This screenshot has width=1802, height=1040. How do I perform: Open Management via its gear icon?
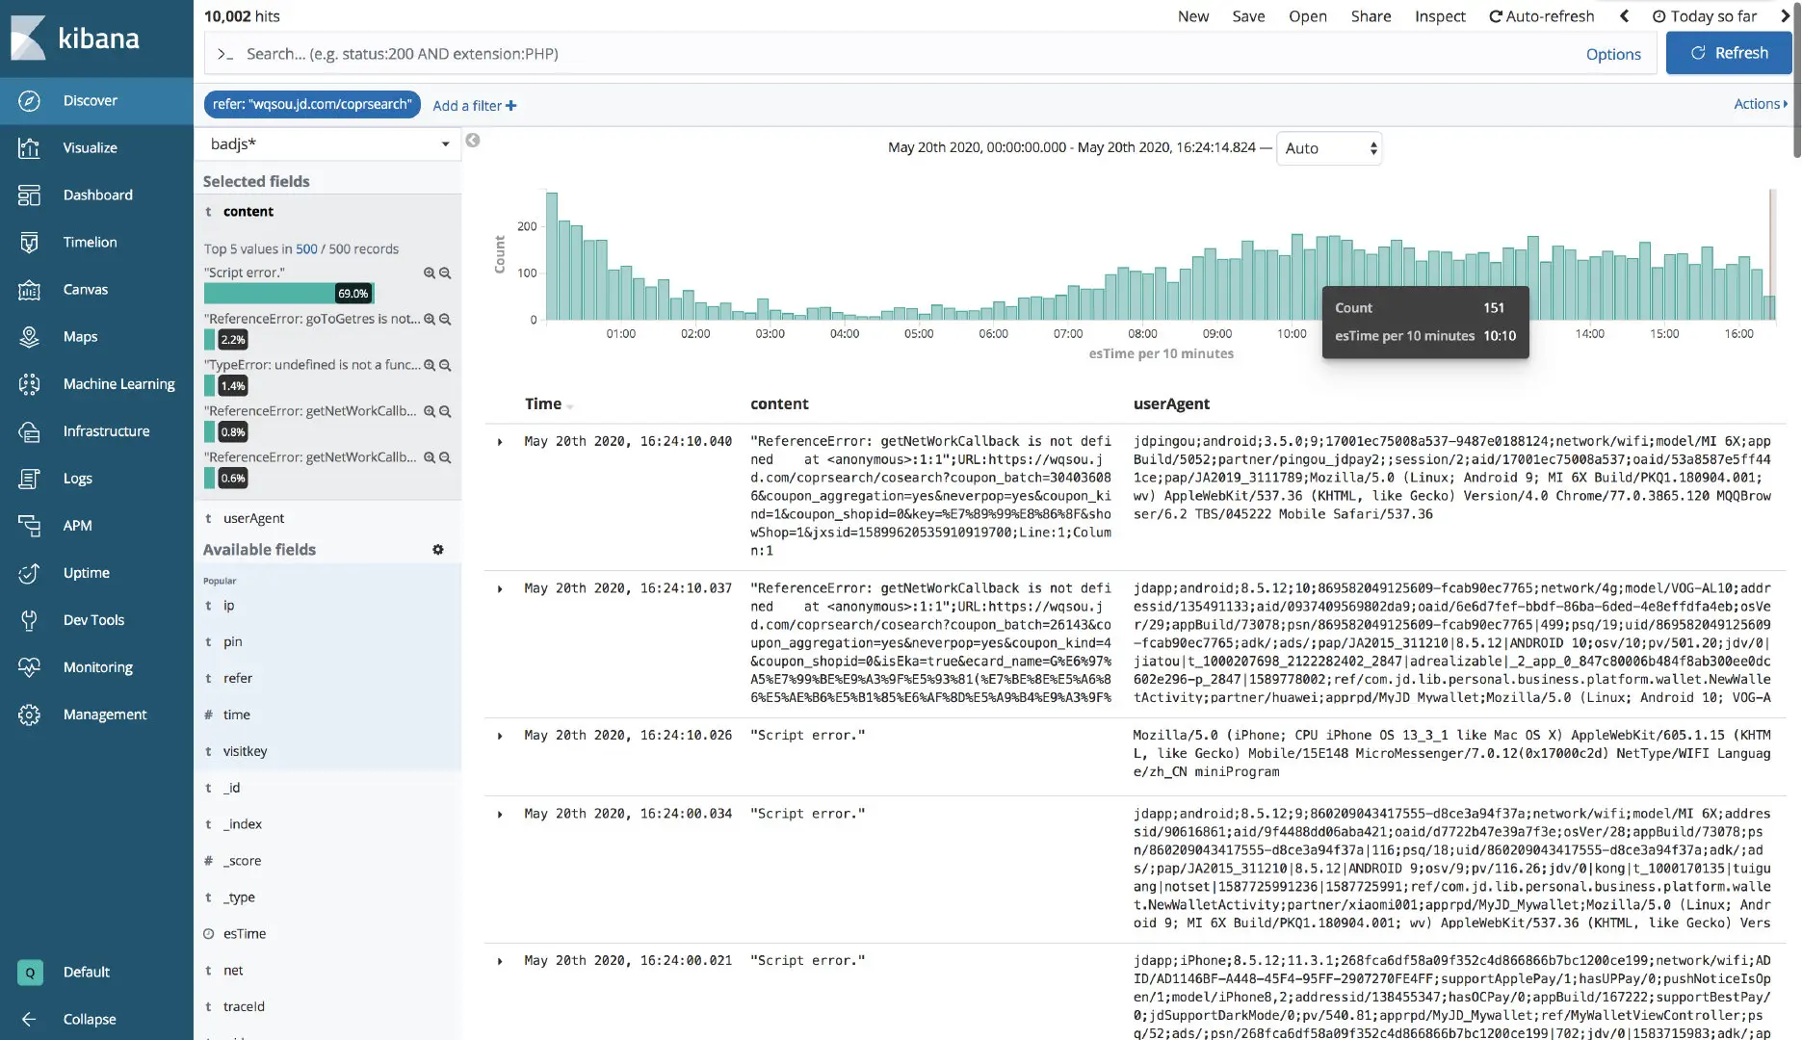point(29,715)
